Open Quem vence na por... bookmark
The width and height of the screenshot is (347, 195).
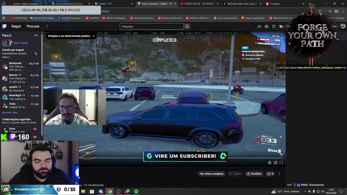click(x=142, y=18)
